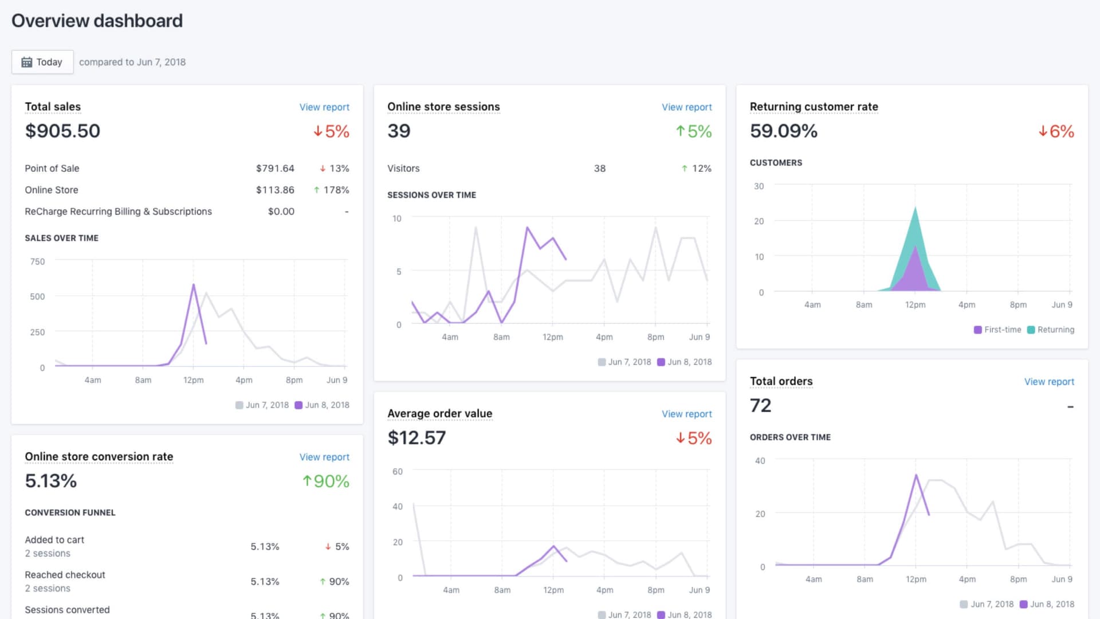Switch to the Online store conversion rate card
Screen dimensions: 1100x619
pyautogui.click(x=99, y=457)
